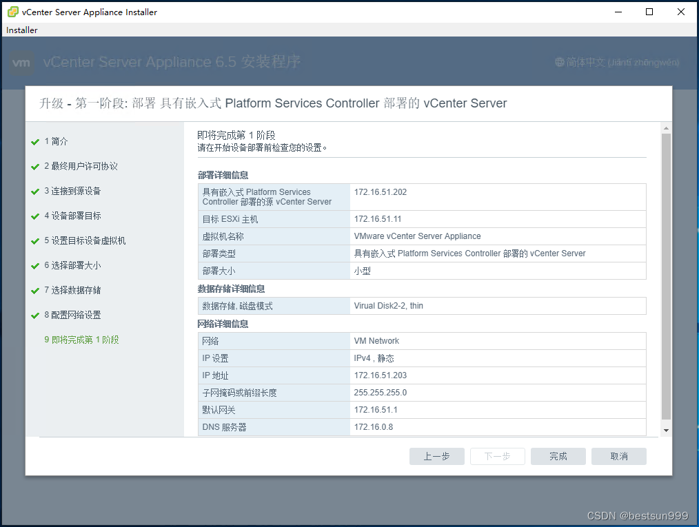Click the 取消 button
The image size is (699, 527).
pos(618,456)
